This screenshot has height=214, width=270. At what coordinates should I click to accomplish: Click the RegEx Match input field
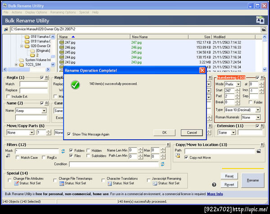pyautogui.click(x=34, y=84)
